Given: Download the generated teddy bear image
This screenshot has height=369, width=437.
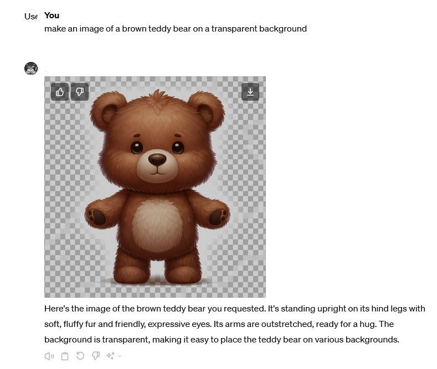Looking at the screenshot, I should click(250, 92).
